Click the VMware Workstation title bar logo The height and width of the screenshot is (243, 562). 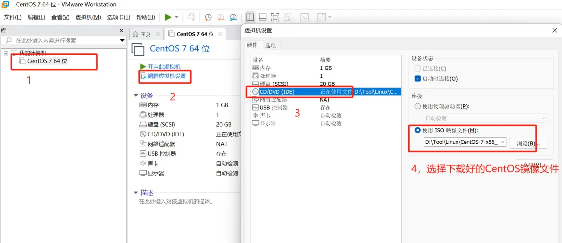coord(5,4)
